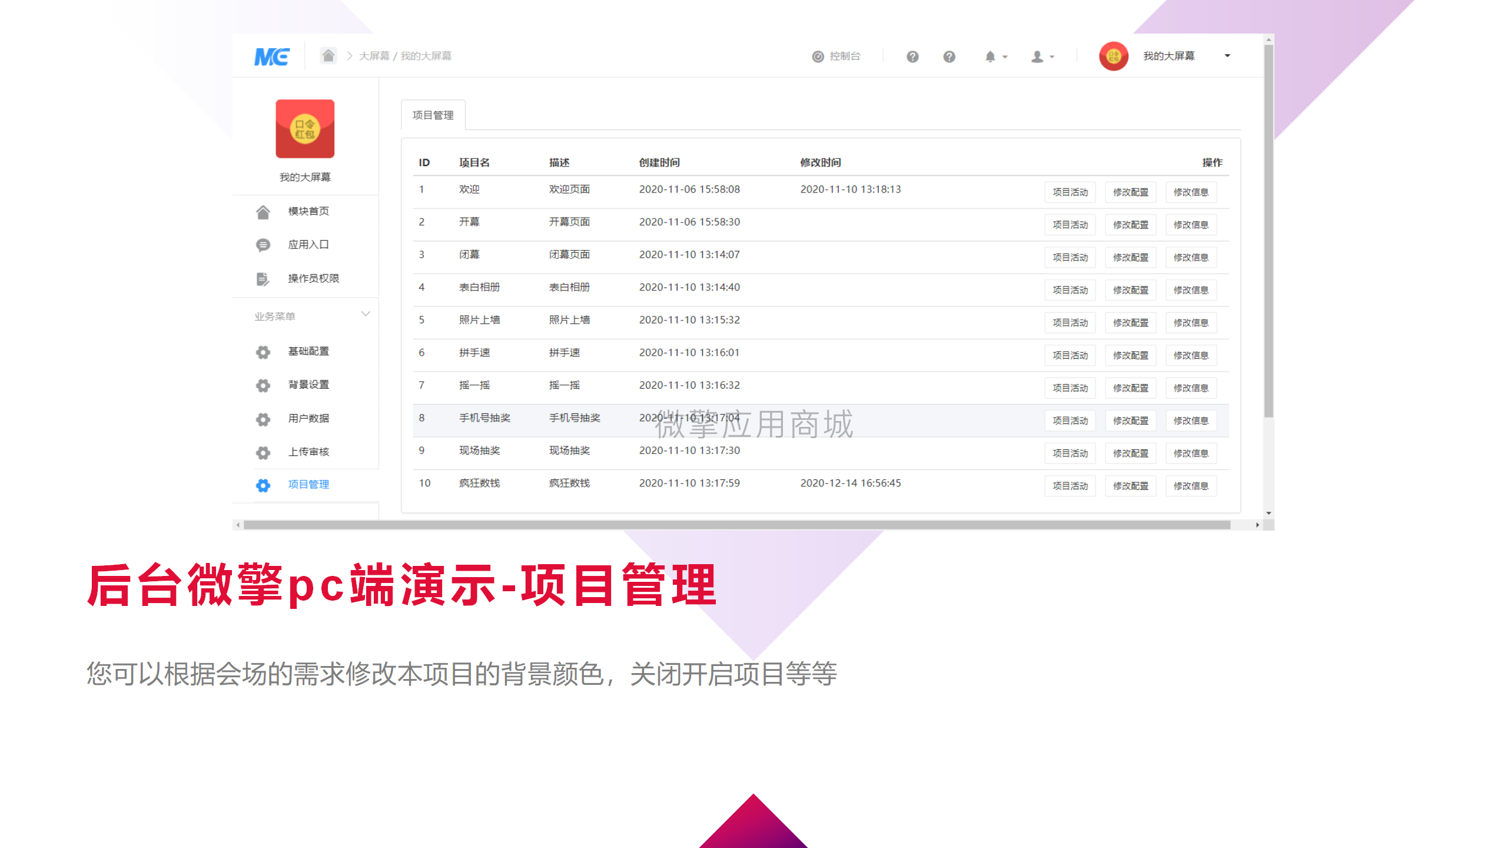Click the 创建时间 column header
The height and width of the screenshot is (848, 1507).
click(659, 163)
